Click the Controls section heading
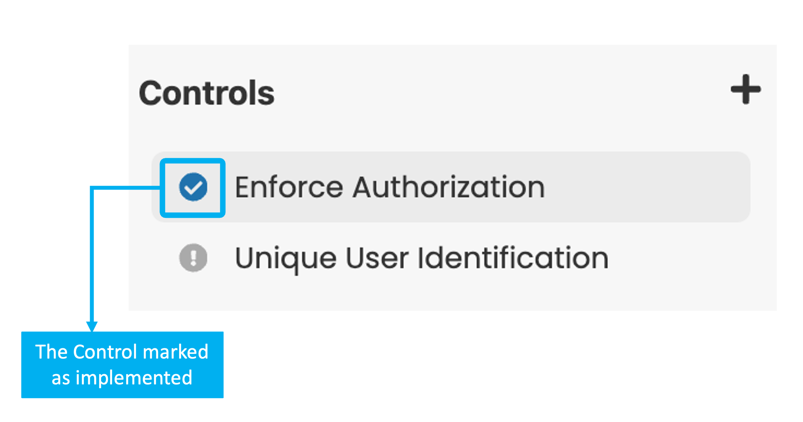 point(207,93)
